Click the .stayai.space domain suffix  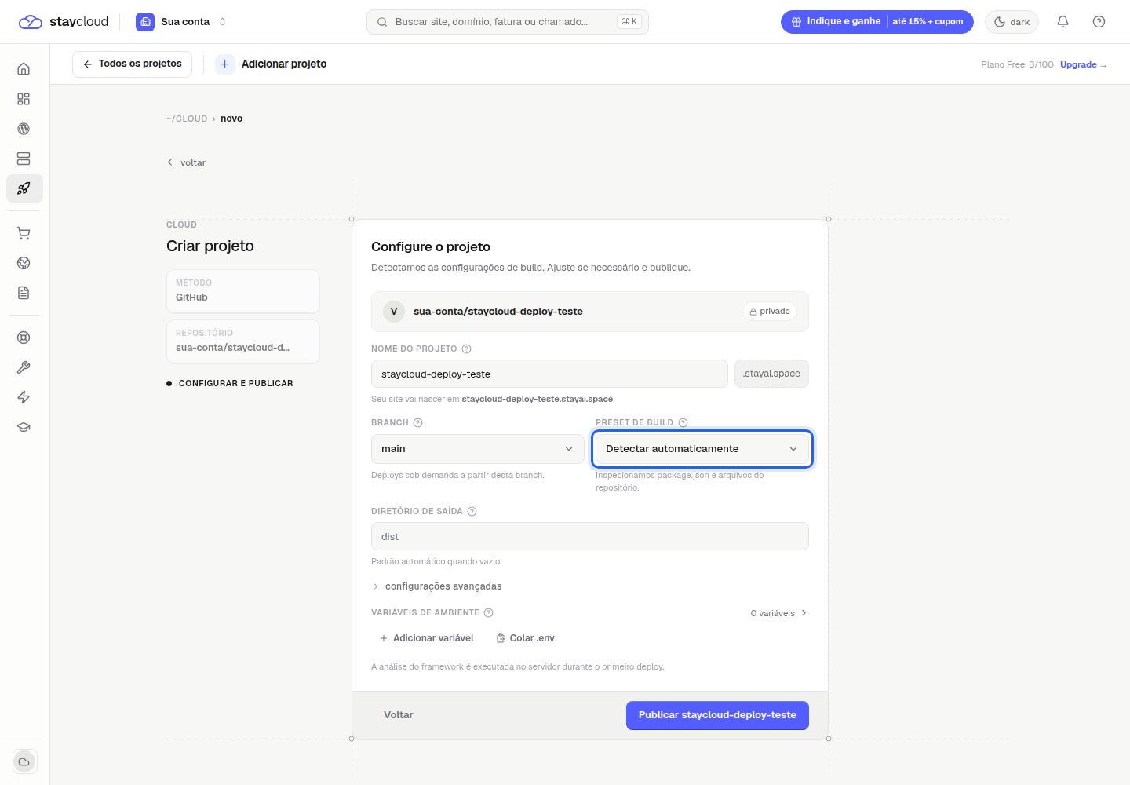[x=771, y=374]
